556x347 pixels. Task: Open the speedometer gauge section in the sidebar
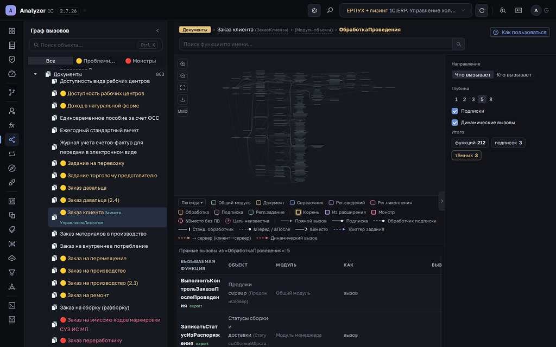point(12,74)
